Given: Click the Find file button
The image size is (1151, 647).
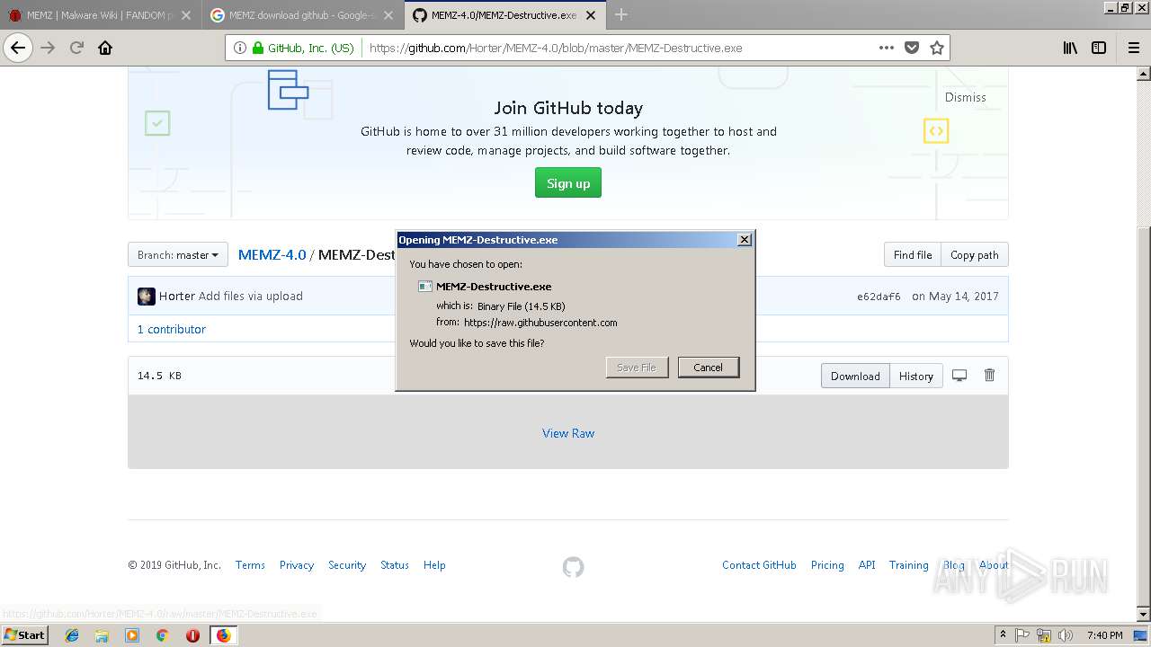Looking at the screenshot, I should [x=913, y=255].
